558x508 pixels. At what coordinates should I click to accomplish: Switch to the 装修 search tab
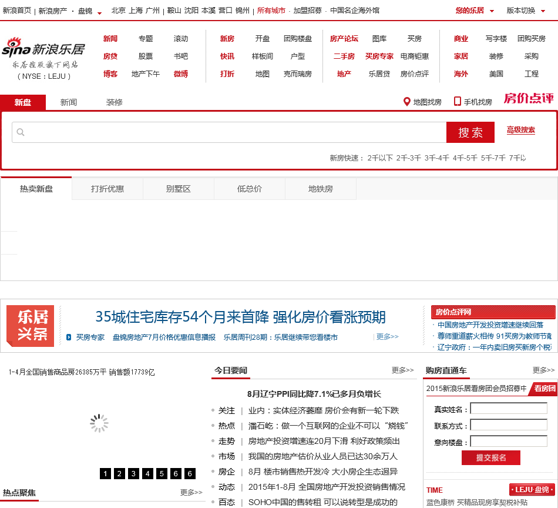(114, 102)
